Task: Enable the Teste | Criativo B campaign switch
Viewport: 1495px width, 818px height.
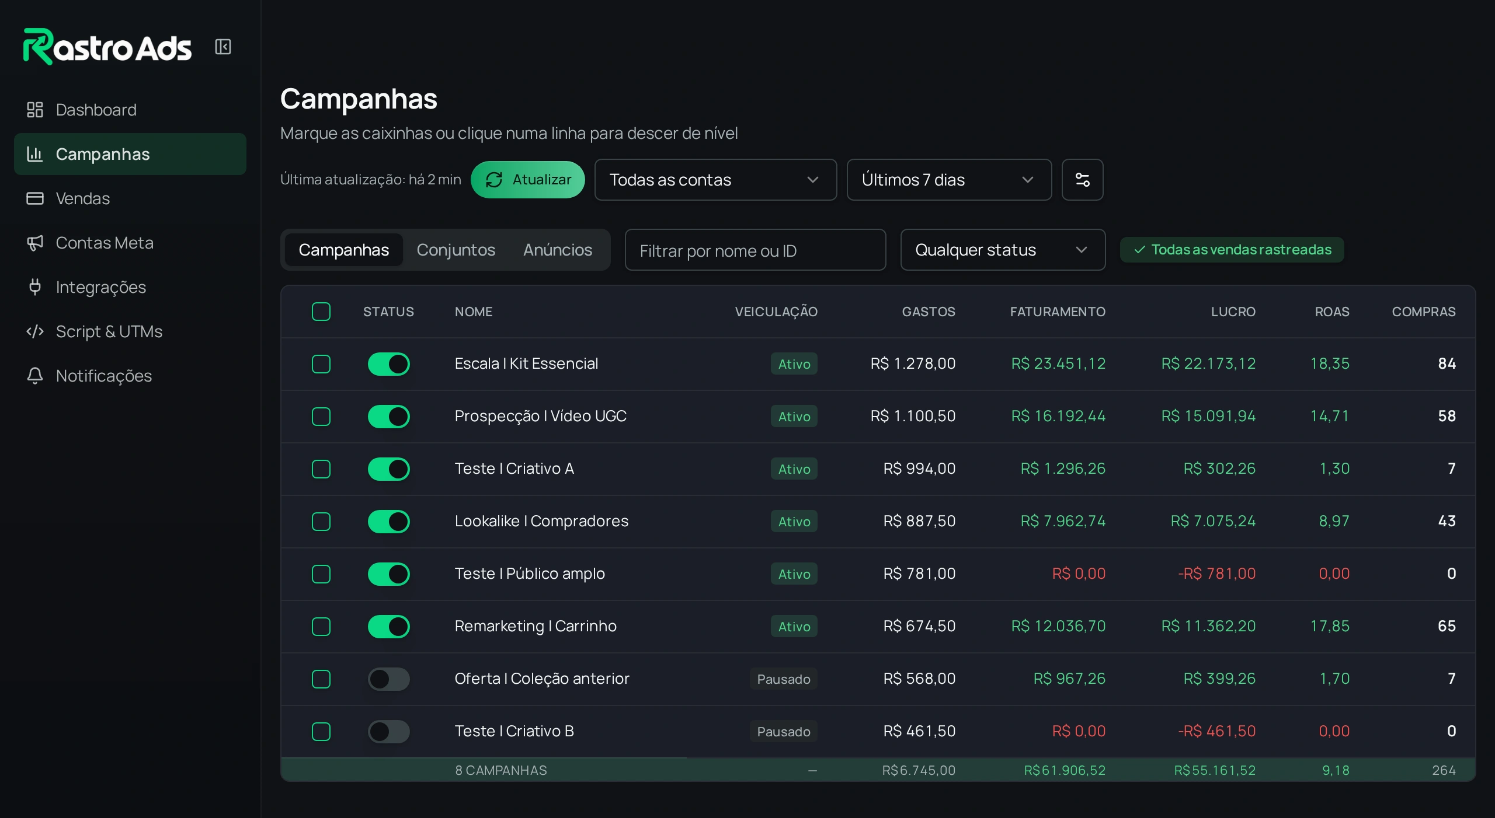Action: (389, 732)
